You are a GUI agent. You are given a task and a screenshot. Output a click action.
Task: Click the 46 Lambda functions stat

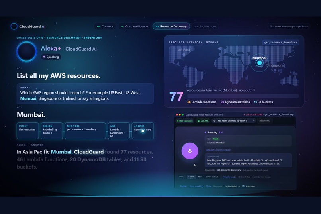(x=202, y=102)
